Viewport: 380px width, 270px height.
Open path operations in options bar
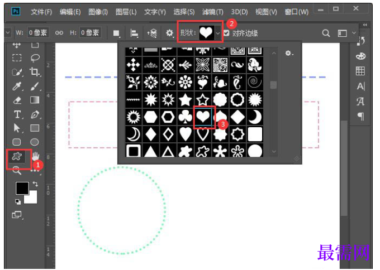coord(116,33)
